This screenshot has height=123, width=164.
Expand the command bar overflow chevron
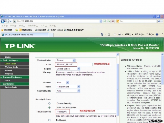pyautogui.click(x=162, y=33)
